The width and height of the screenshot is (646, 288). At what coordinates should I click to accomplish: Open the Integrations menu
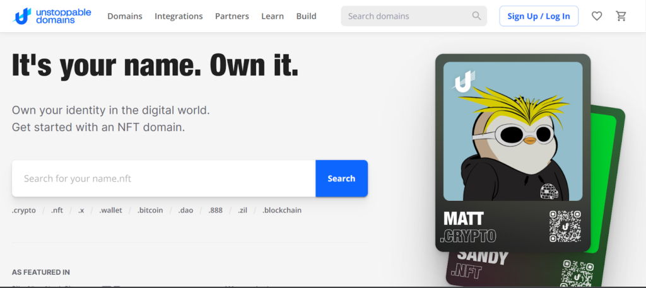tap(179, 16)
